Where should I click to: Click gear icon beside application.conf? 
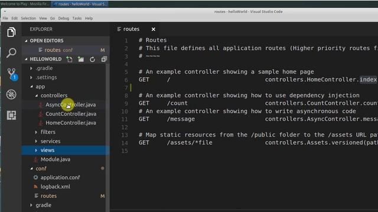[x=35, y=177]
